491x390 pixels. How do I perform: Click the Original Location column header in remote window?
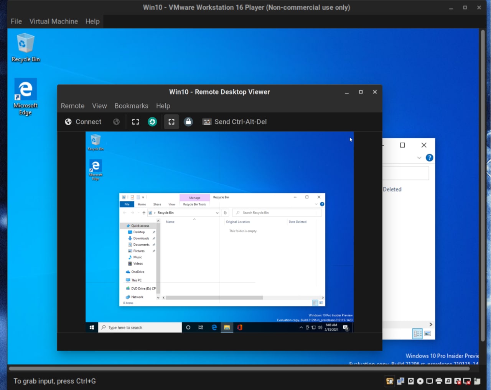(238, 222)
